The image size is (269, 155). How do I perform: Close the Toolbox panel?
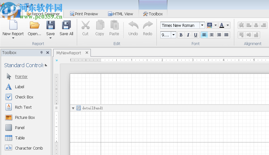(x=48, y=52)
